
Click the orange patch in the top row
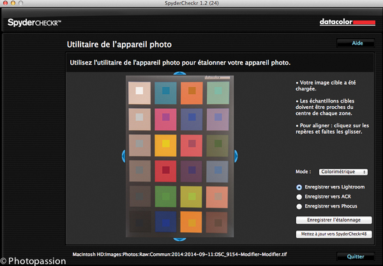[191, 93]
